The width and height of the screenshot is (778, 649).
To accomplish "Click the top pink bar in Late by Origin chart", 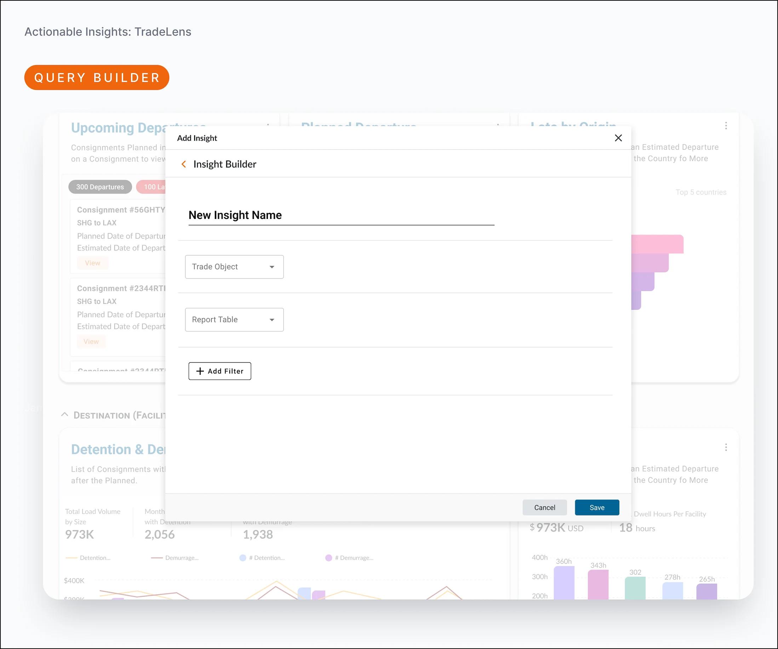I will [x=657, y=244].
